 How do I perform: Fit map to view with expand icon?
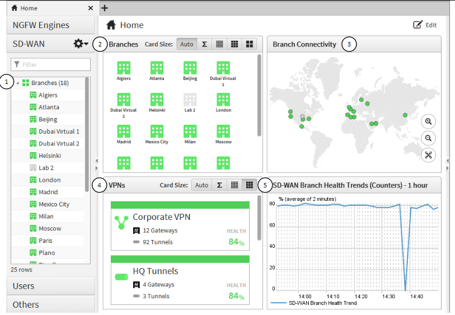point(428,155)
